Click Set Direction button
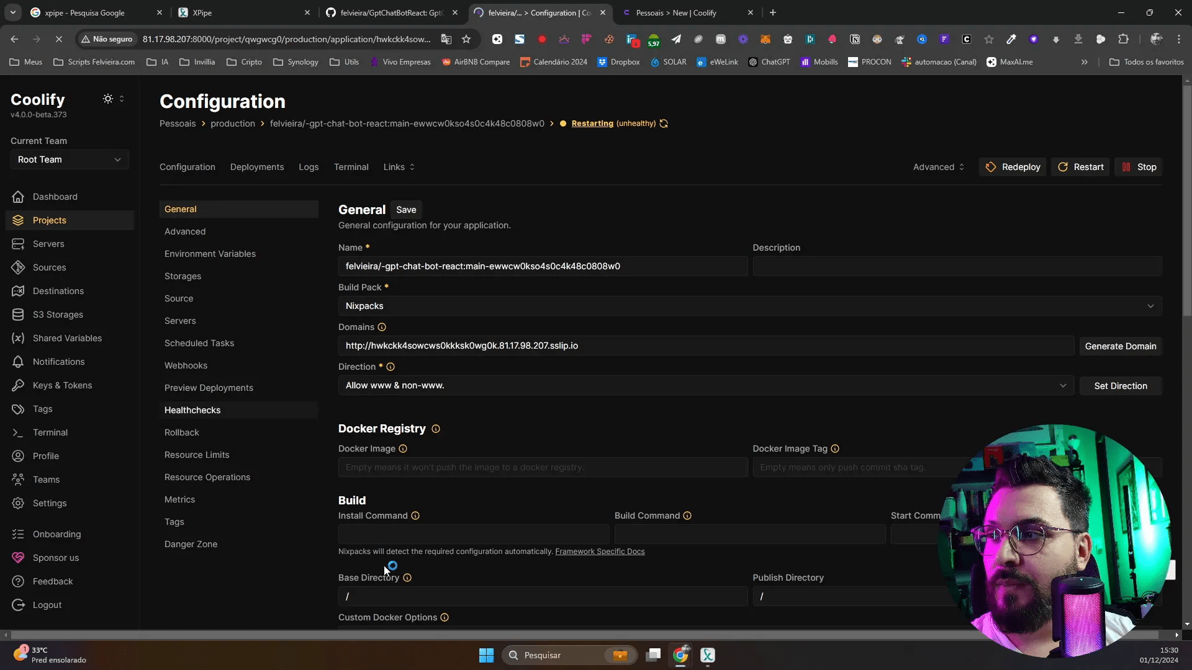This screenshot has width=1192, height=670. tap(1121, 386)
